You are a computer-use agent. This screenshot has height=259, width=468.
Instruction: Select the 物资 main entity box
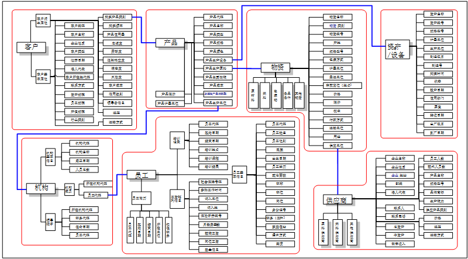click(x=276, y=67)
